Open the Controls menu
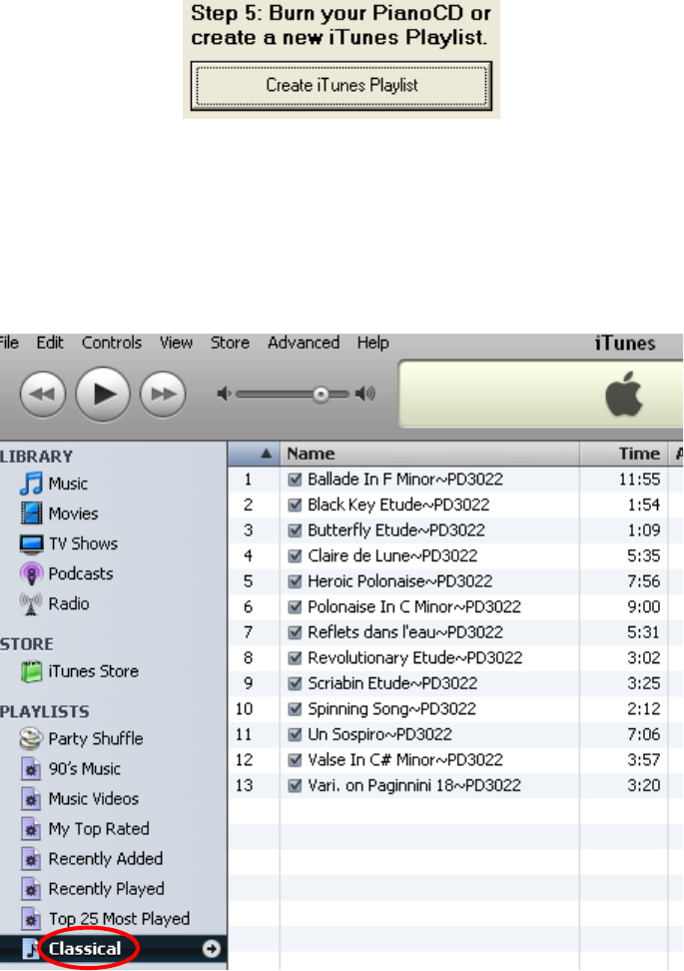The image size is (684, 971). click(112, 343)
